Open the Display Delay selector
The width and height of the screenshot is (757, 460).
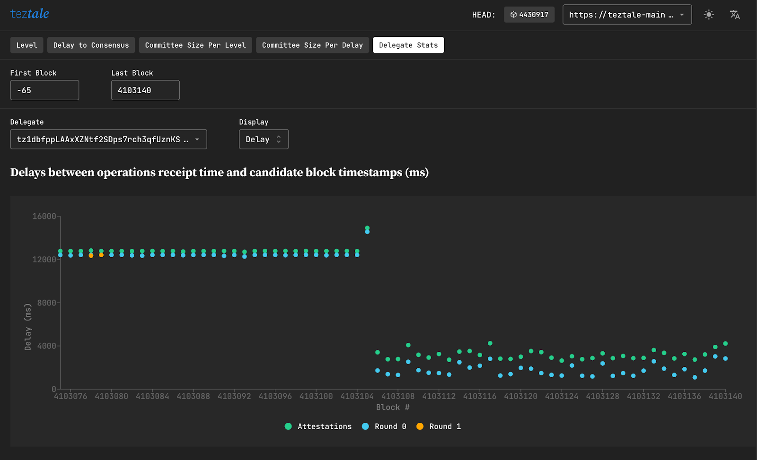click(x=264, y=139)
